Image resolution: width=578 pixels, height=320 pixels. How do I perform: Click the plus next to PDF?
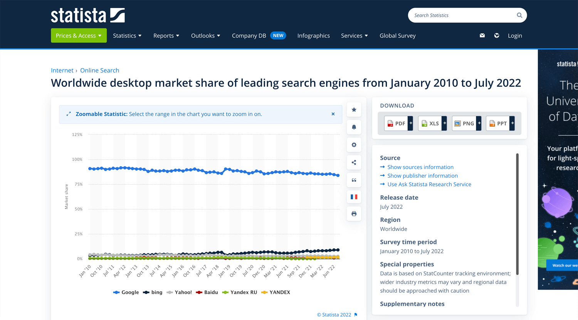tap(410, 123)
